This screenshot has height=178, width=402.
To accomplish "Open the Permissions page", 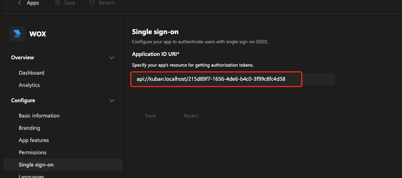I will pyautogui.click(x=33, y=152).
